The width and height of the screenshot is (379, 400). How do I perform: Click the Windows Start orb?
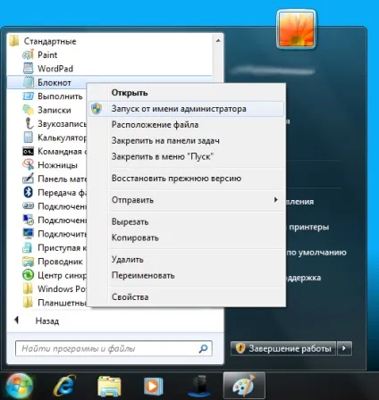(19, 387)
